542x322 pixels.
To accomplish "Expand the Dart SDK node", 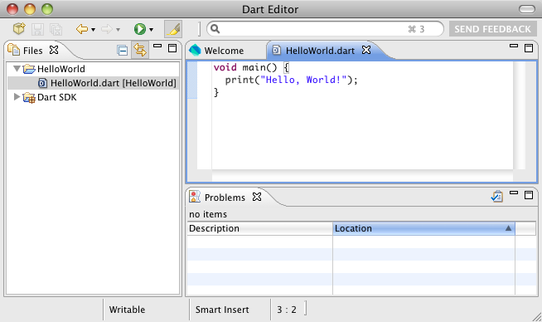I will (x=17, y=97).
